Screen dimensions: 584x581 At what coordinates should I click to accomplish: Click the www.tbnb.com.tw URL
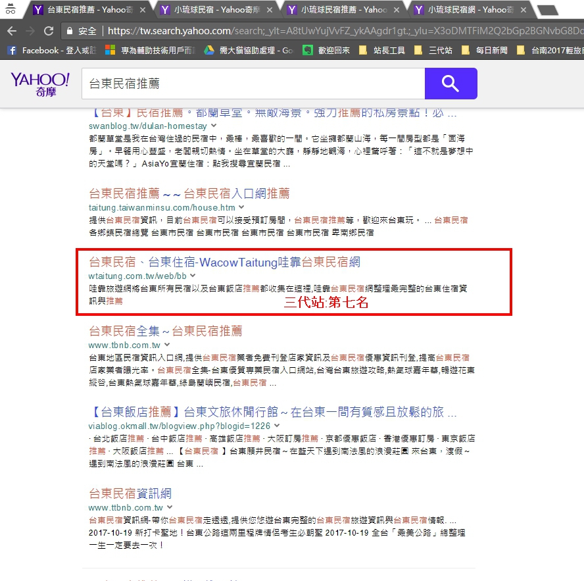tap(124, 345)
